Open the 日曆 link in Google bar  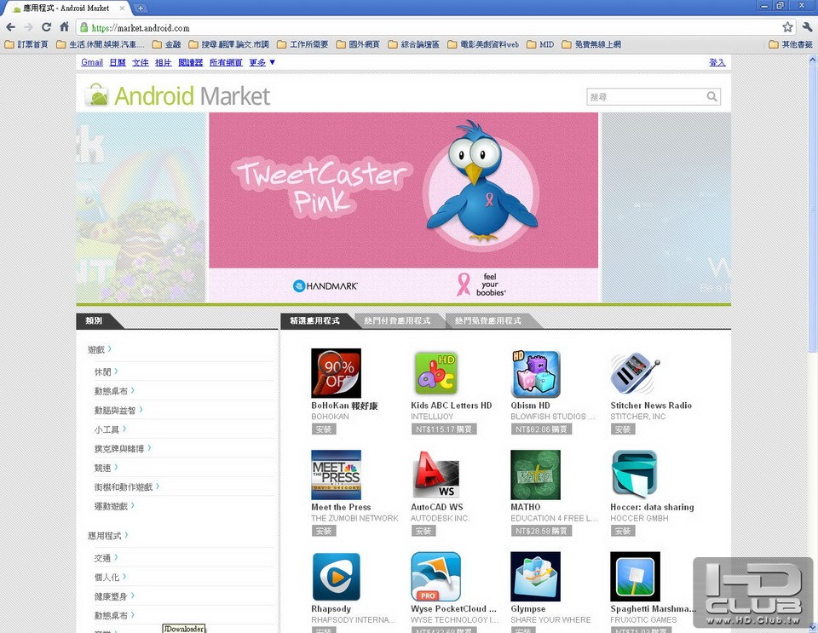click(118, 62)
